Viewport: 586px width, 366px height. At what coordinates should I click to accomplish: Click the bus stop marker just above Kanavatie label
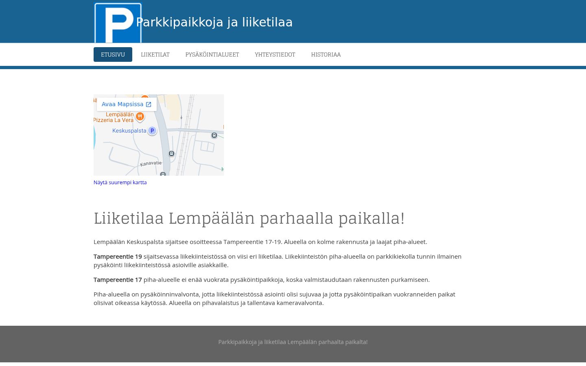[x=171, y=153]
